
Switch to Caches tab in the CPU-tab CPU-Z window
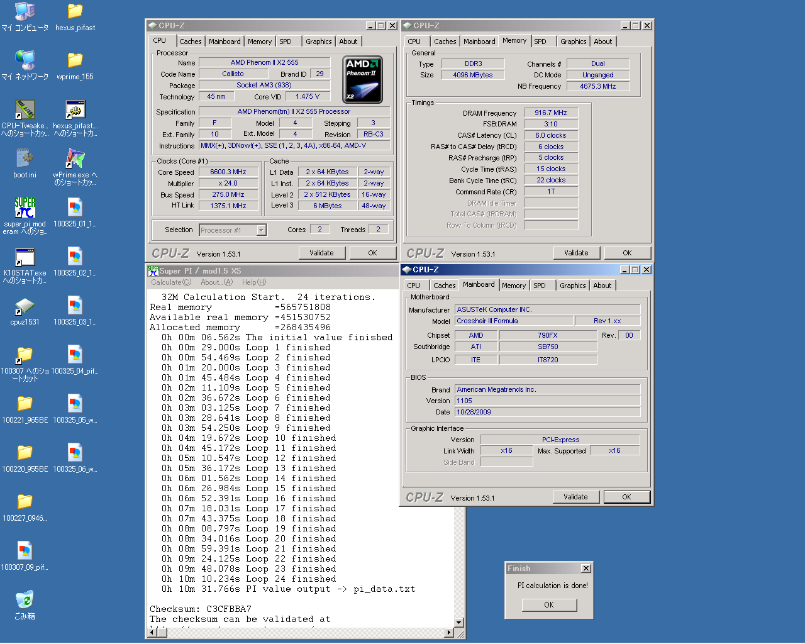pyautogui.click(x=191, y=42)
